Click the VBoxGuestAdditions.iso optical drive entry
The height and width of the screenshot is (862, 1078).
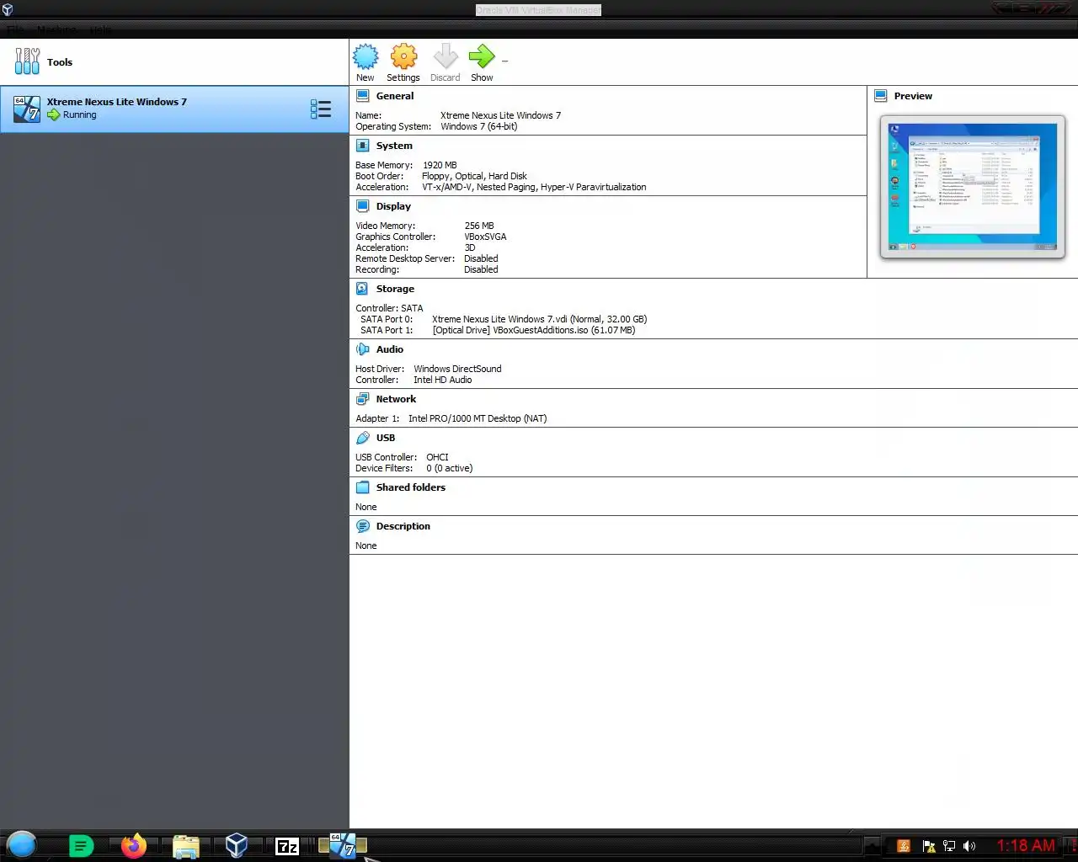point(534,330)
